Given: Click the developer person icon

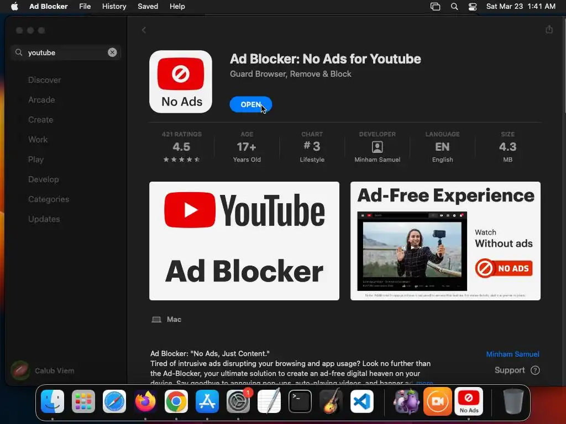Looking at the screenshot, I should click(x=377, y=147).
